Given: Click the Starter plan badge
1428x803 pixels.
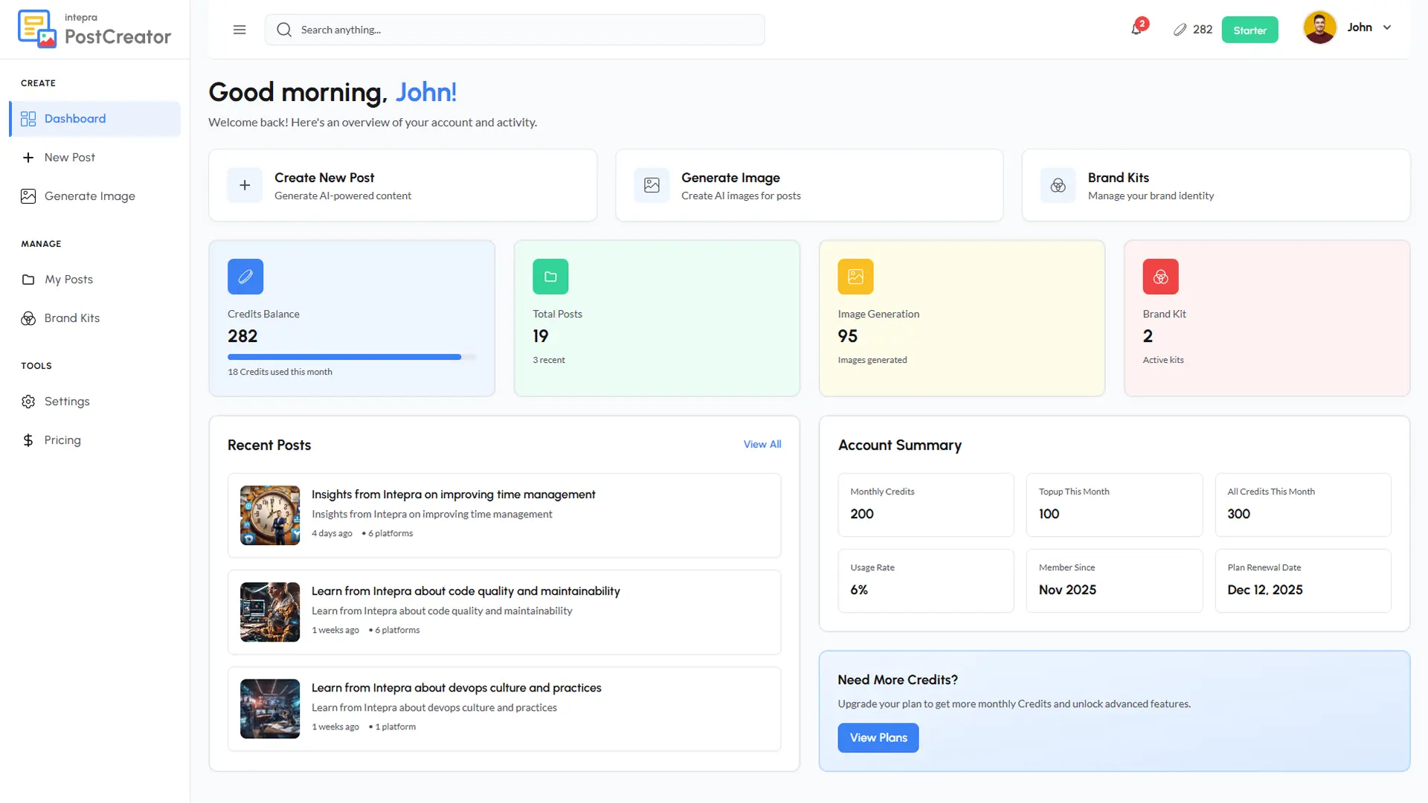Looking at the screenshot, I should click(1249, 30).
